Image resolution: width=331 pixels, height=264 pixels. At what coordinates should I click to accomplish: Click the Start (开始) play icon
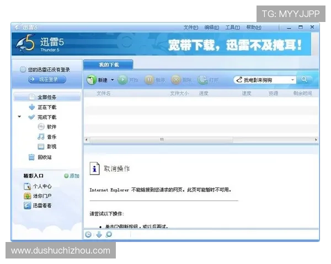pyautogui.click(x=122, y=80)
